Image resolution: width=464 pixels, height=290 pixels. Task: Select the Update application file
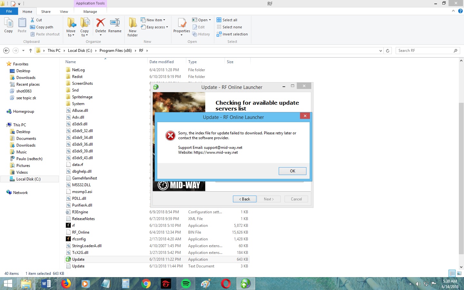(157, 259)
